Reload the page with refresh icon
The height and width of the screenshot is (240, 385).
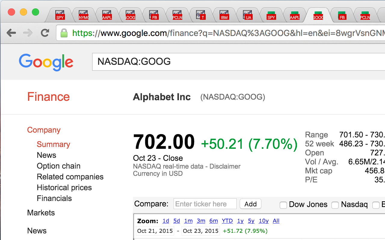coord(45,33)
